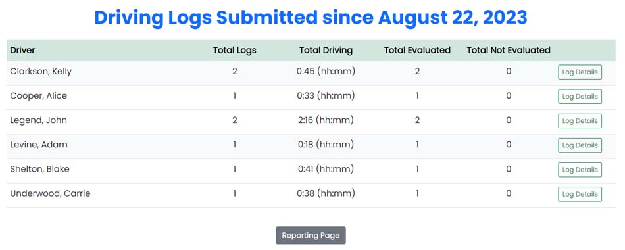This screenshot has height=250, width=625.
Task: Go to the Reporting Page button
Action: pos(311,236)
